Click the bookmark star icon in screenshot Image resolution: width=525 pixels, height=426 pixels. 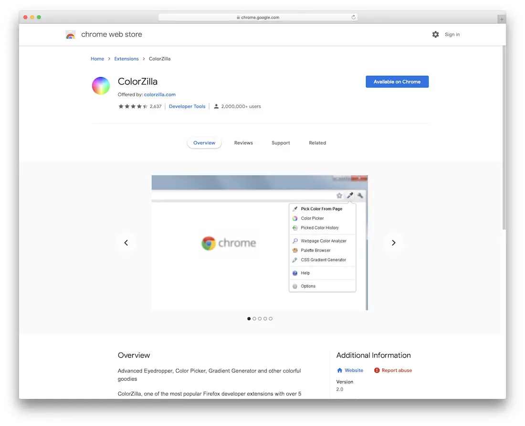(339, 195)
